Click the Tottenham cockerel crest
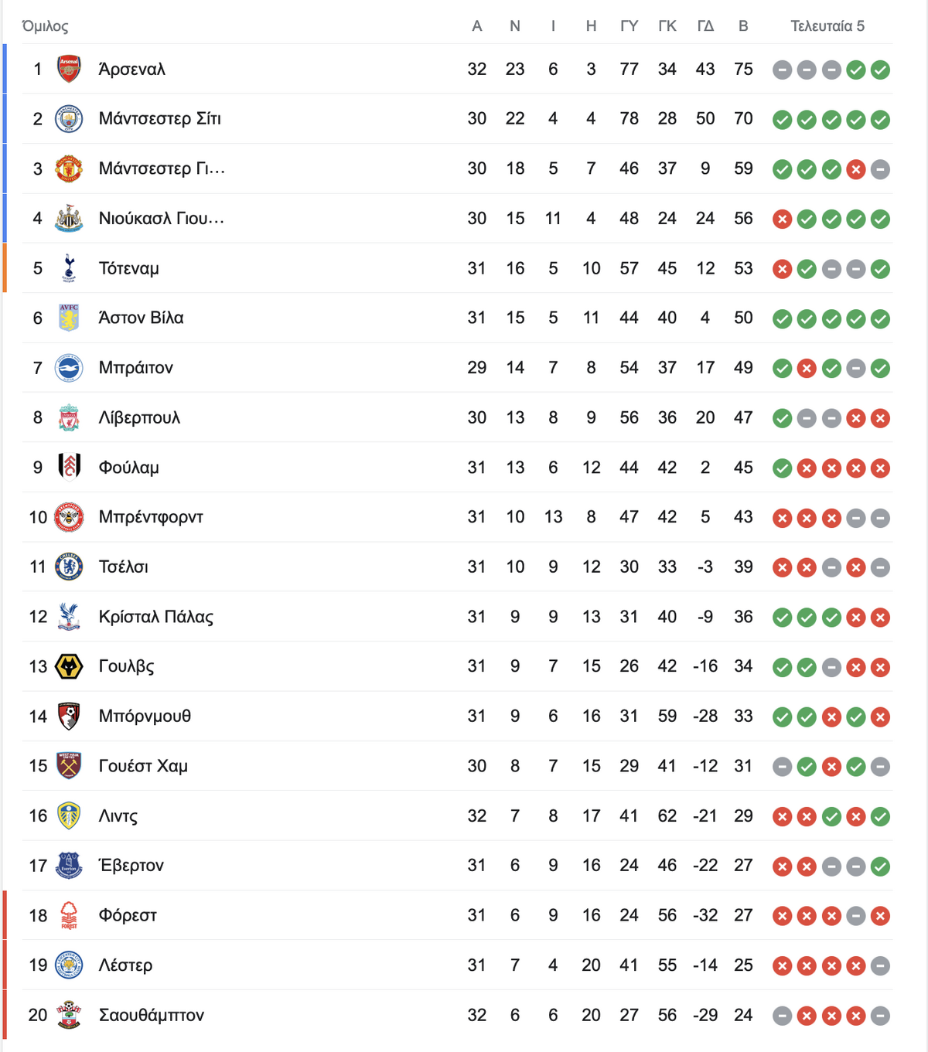This screenshot has width=928, height=1052. click(x=69, y=268)
